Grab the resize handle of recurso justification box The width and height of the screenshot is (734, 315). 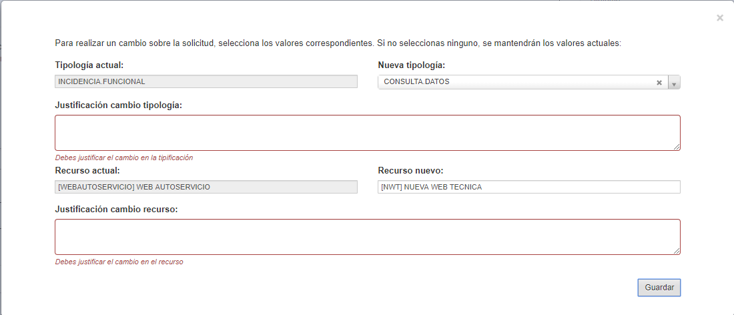tap(677, 252)
